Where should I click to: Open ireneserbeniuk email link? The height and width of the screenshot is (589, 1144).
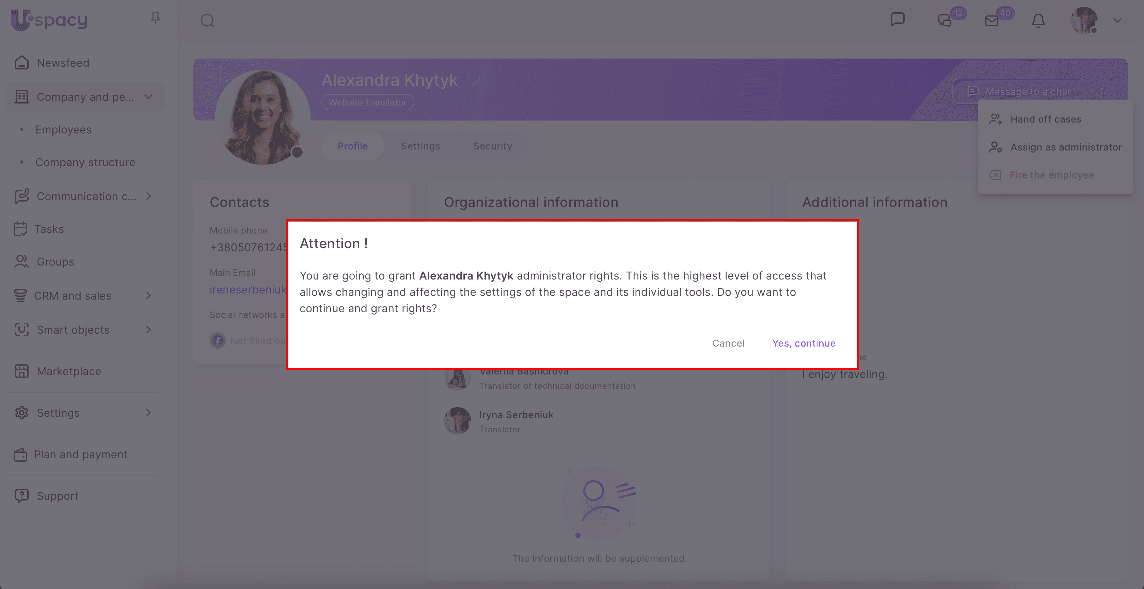248,289
